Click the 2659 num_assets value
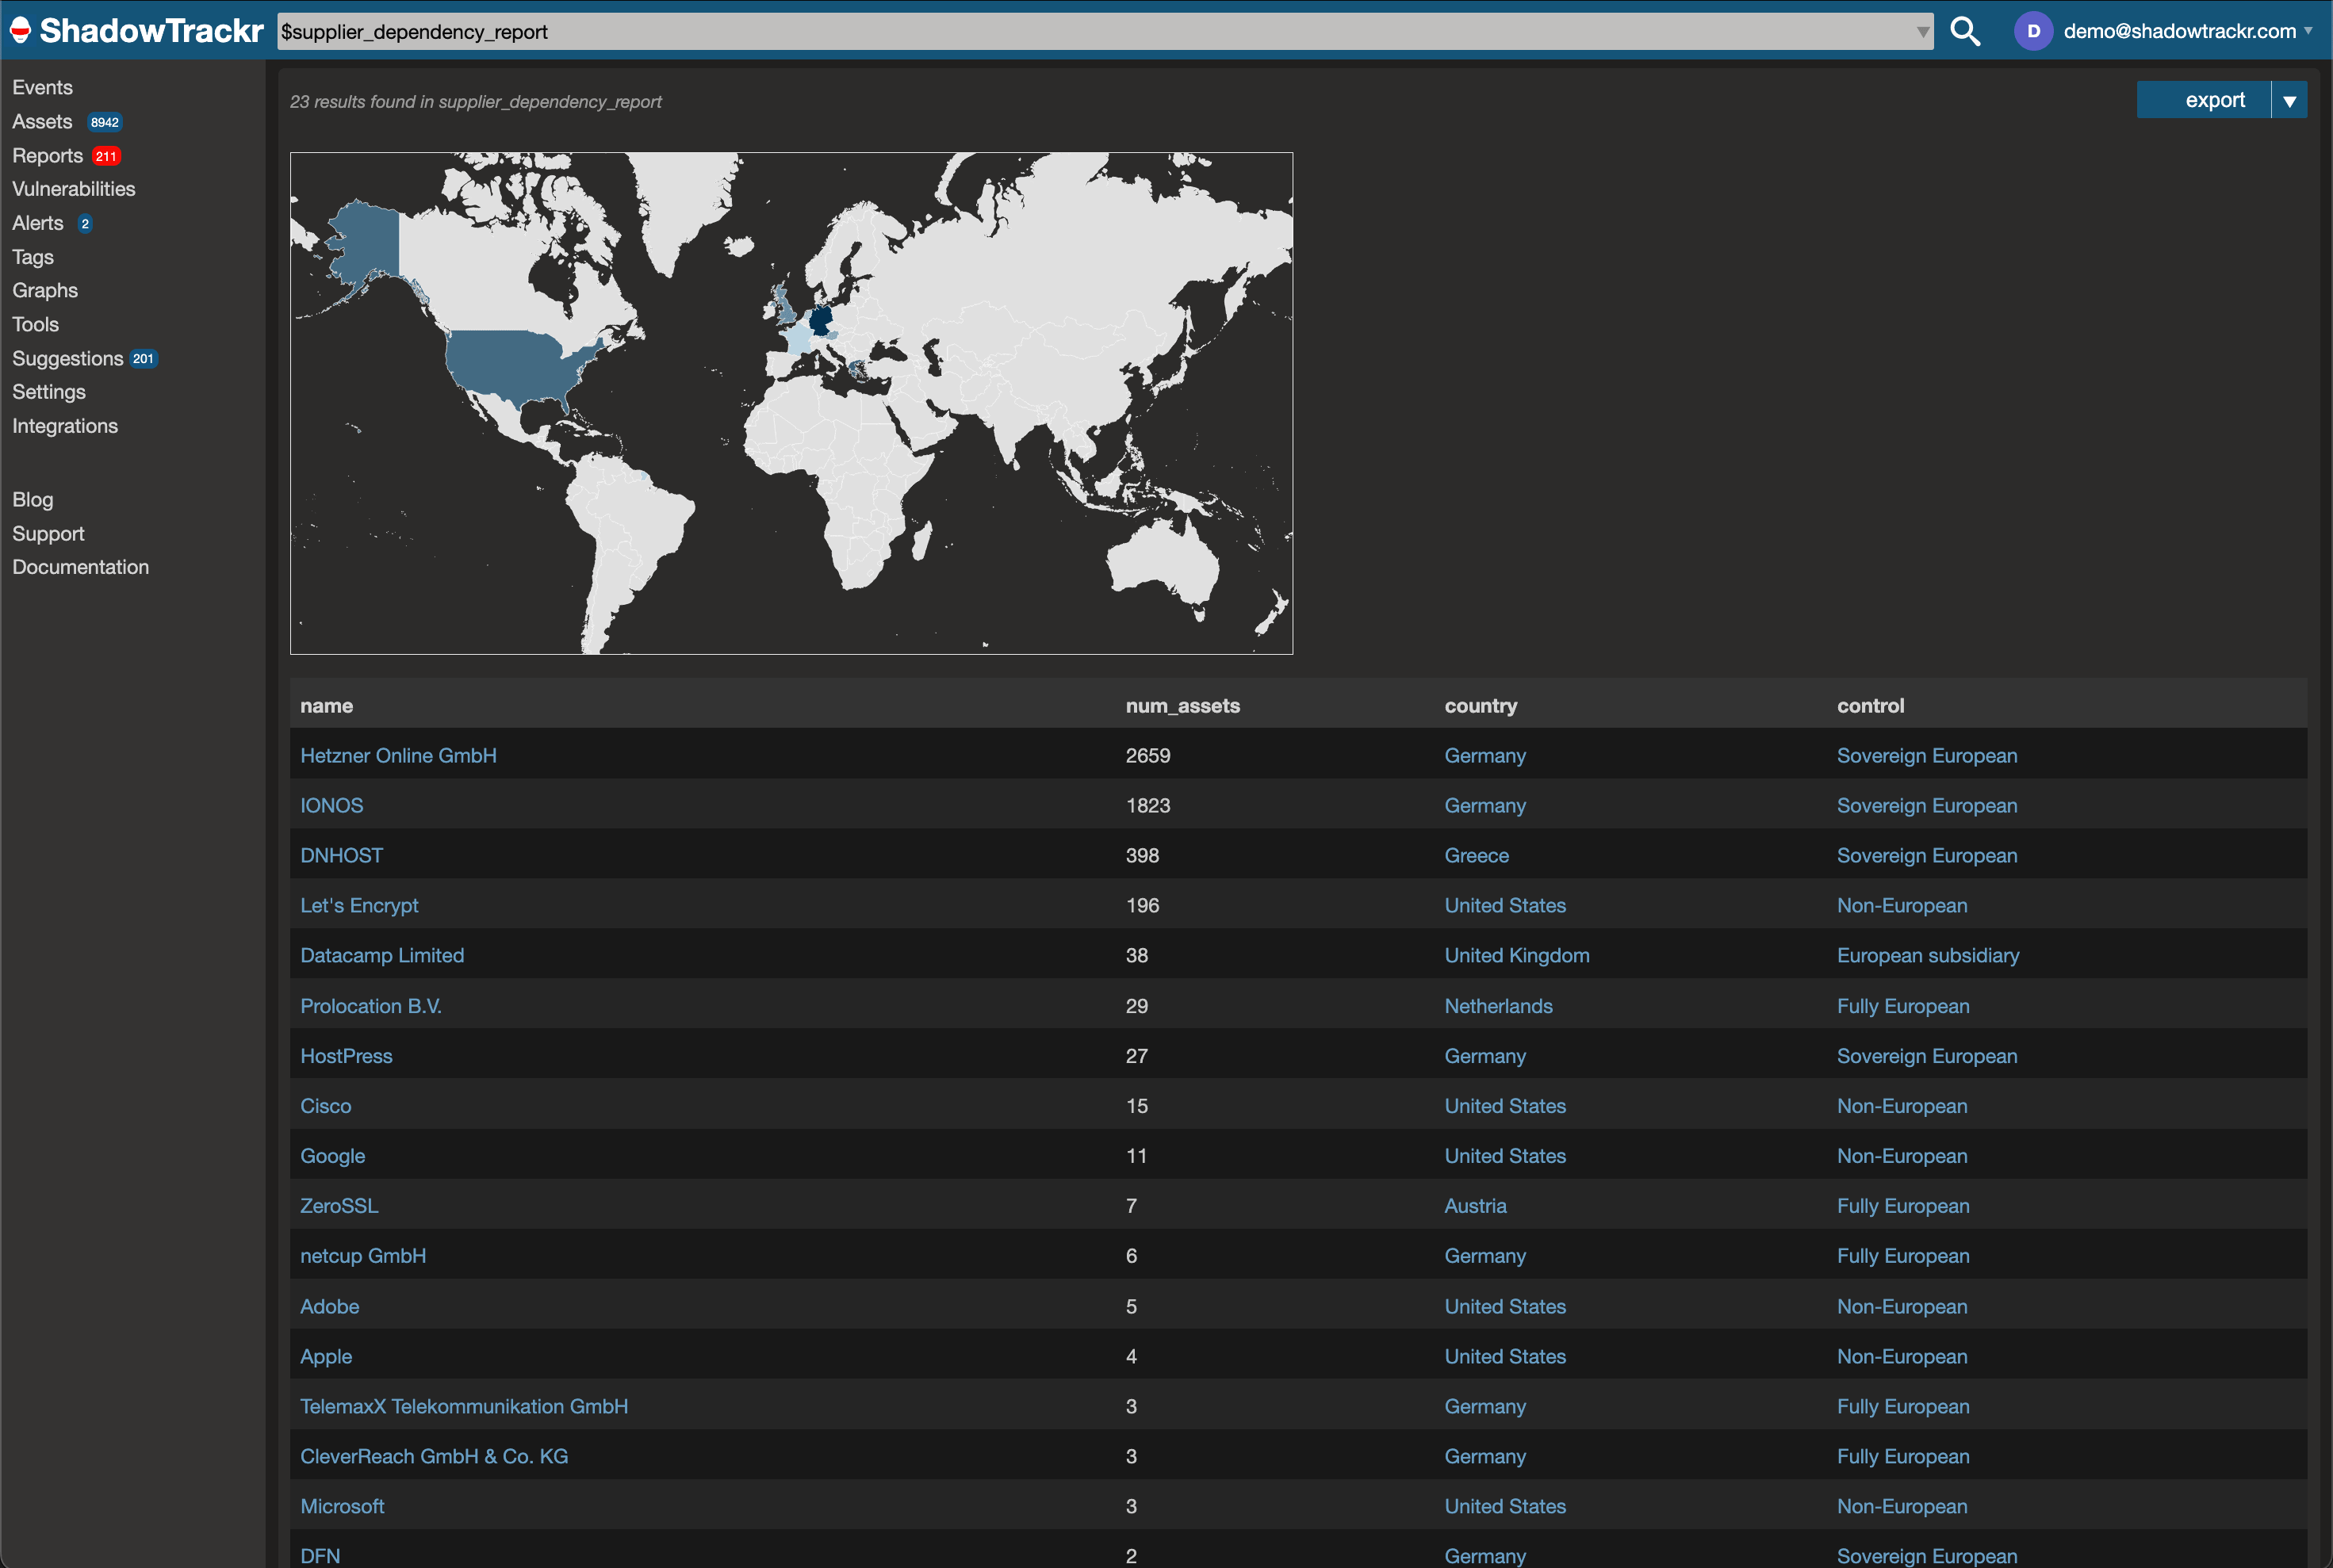Viewport: 2333px width, 1568px height. tap(1147, 756)
